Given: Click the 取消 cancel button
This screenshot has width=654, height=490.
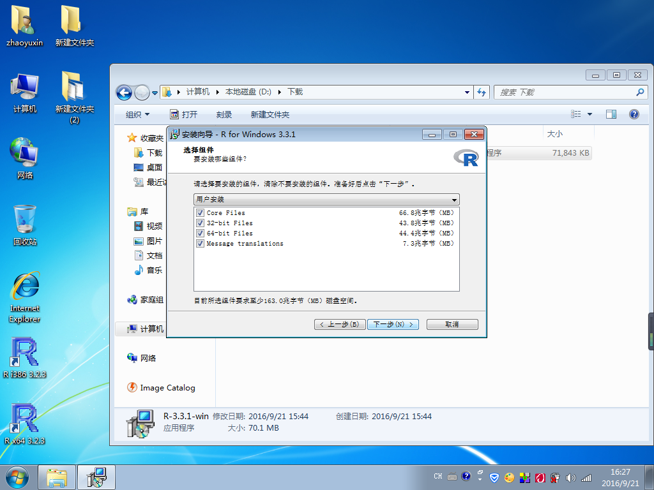Looking at the screenshot, I should pos(452,324).
